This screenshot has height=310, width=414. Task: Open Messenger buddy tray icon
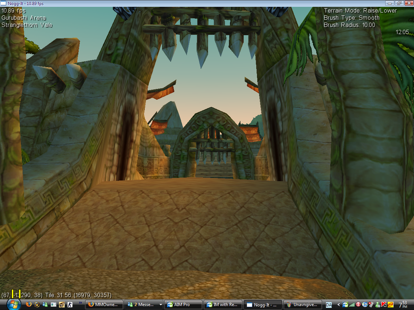pyautogui.click(x=378, y=305)
